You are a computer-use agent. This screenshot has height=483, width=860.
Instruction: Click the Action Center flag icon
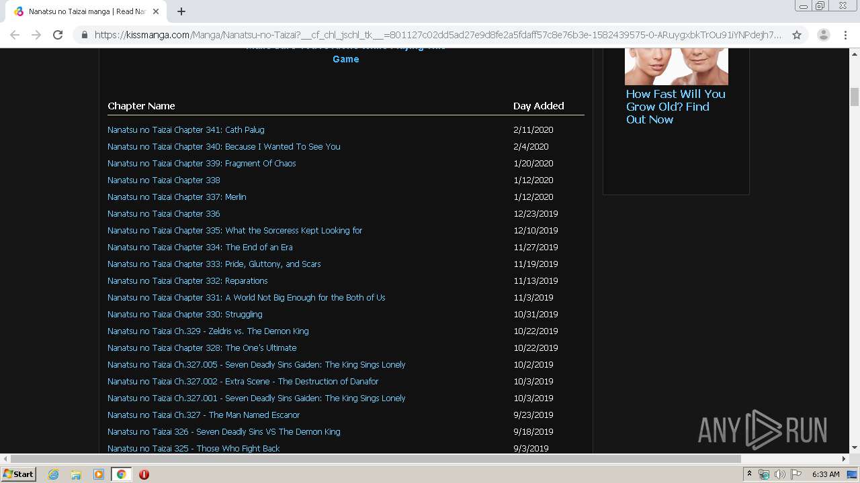[796, 474]
